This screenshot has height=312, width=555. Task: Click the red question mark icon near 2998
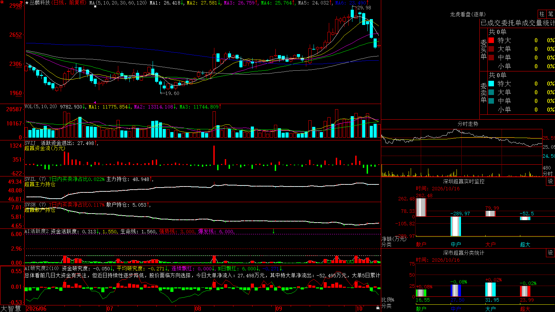pos(22,3)
